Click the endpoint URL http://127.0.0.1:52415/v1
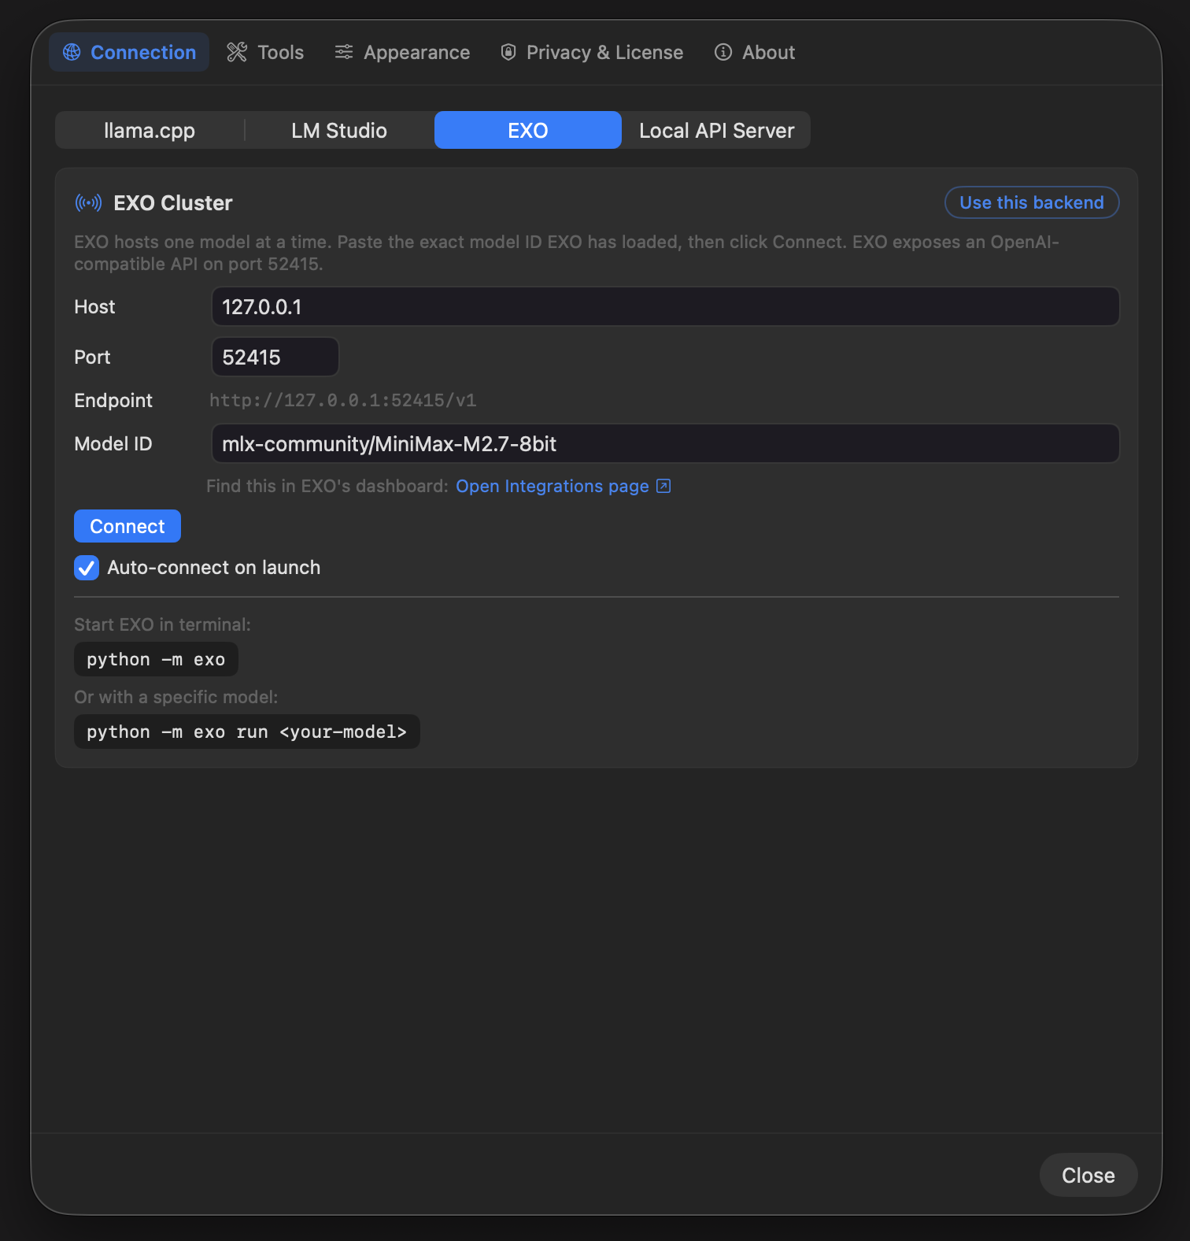Screen dimensions: 1190x1241 coord(343,400)
